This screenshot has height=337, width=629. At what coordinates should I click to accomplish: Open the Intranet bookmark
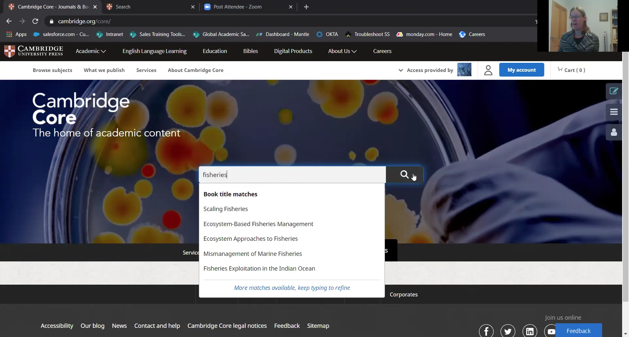point(110,34)
